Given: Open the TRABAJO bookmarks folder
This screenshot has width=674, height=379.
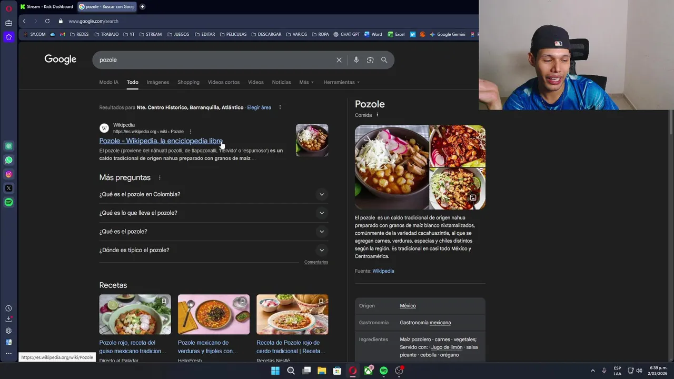Looking at the screenshot, I should pyautogui.click(x=106, y=34).
